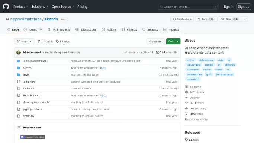Image resolution: width=254 pixels, height=143 pixels.
Task: Switch to the Issues tab
Action: [33, 29]
